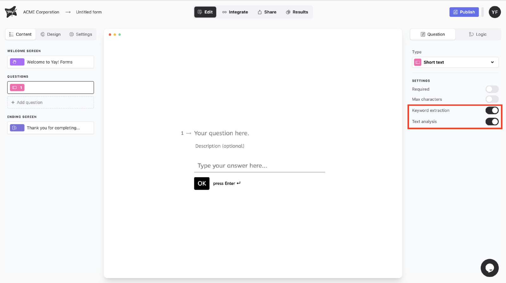Click the pink Short text type icon

[x=418, y=62]
